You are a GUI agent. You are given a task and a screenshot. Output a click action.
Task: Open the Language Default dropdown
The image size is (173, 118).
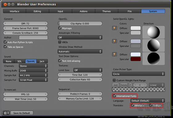pyautogui.click(x=148, y=101)
